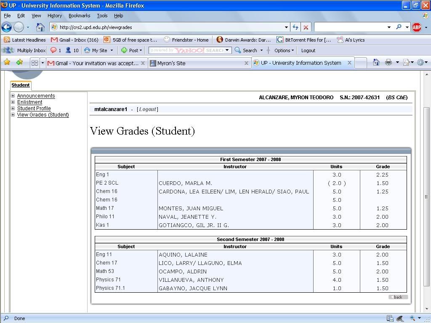Click the Stop loading red X icon

pos(306,27)
